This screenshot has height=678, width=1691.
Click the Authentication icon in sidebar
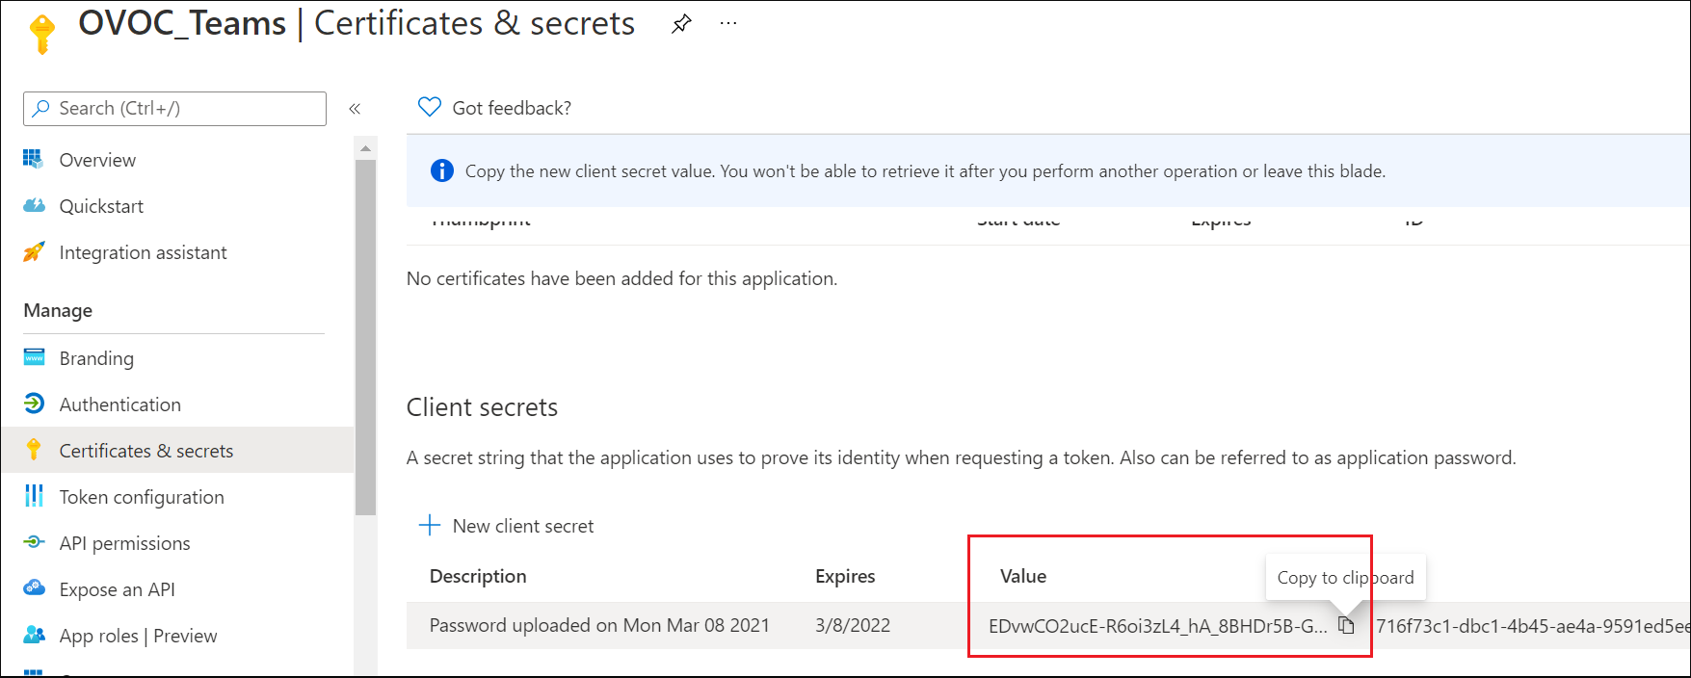click(x=34, y=404)
